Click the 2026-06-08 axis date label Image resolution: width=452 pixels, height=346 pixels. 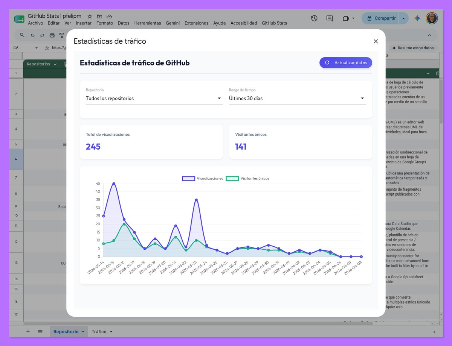click(x=353, y=267)
